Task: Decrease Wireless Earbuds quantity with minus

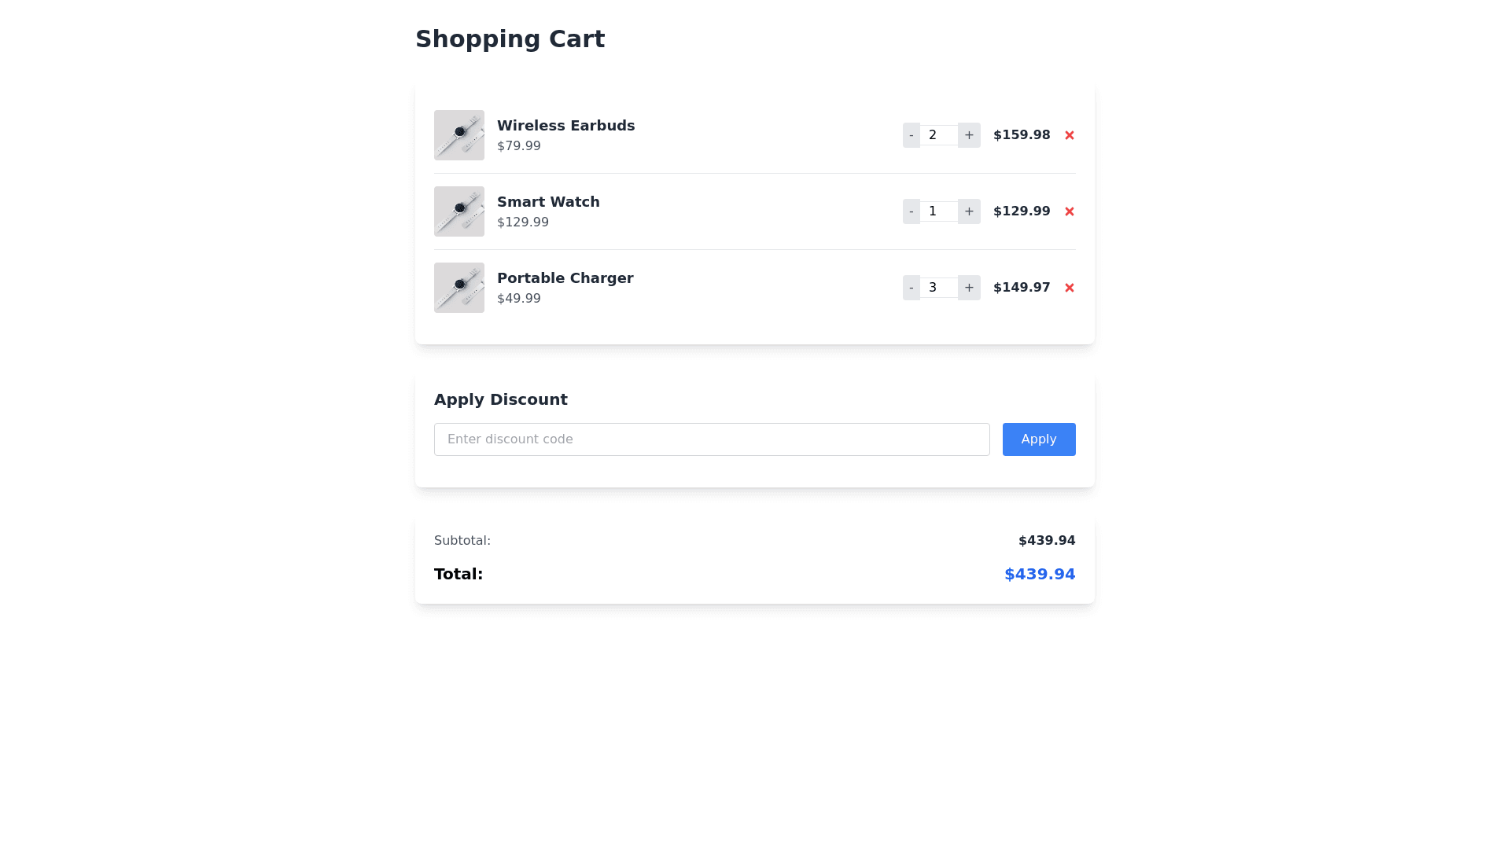Action: (x=912, y=135)
